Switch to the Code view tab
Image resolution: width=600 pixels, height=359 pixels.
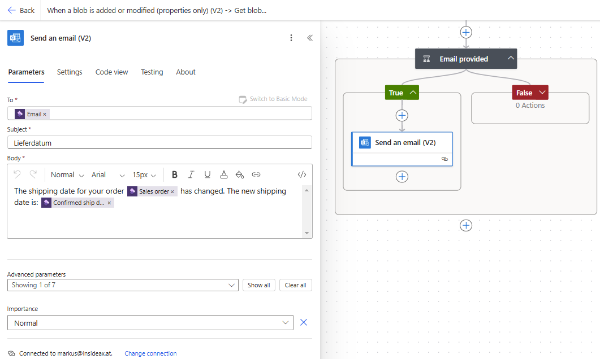pos(111,72)
